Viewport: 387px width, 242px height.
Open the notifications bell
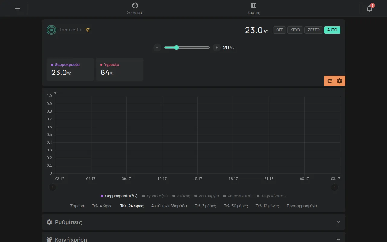point(369,8)
